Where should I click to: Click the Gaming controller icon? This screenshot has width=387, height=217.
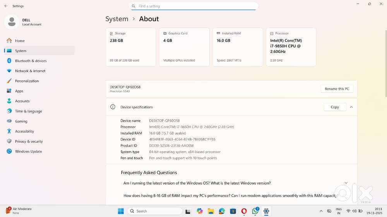[x=9, y=121]
